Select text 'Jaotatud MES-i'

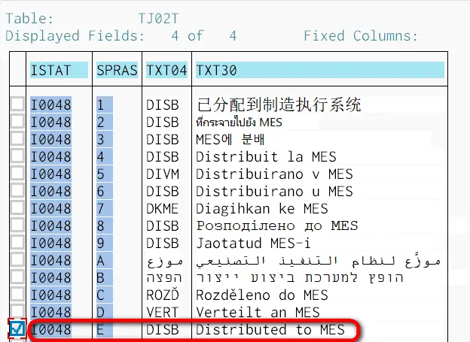coord(253,243)
